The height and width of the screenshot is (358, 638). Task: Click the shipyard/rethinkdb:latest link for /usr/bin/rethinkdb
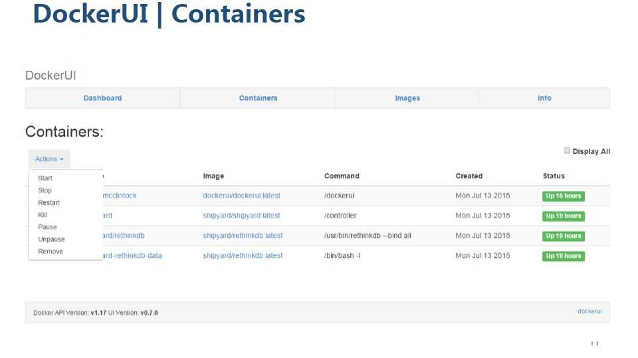pos(243,235)
